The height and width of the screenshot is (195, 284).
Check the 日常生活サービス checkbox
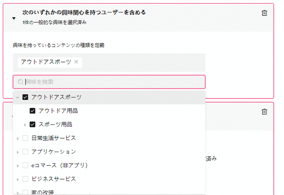click(x=25, y=138)
